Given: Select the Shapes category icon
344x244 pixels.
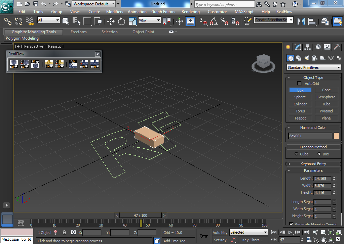Looking at the screenshot, I should click(x=299, y=58).
